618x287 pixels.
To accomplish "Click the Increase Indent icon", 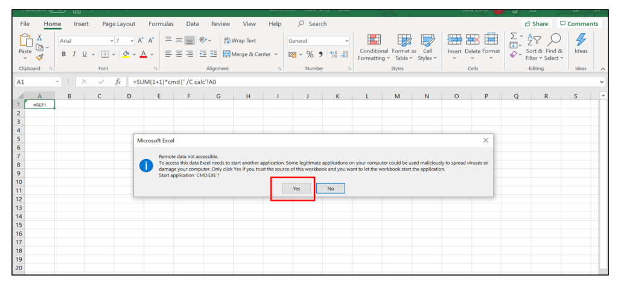I will (x=213, y=54).
